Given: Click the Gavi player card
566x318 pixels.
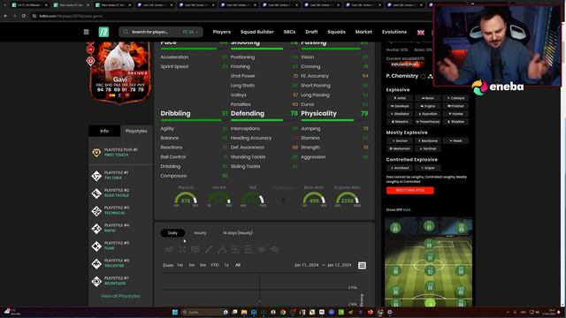Looking at the screenshot, I should (120, 72).
